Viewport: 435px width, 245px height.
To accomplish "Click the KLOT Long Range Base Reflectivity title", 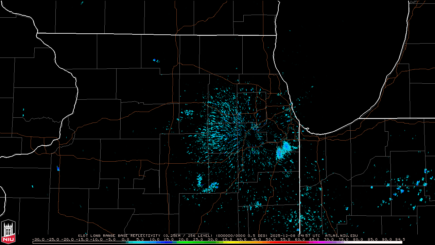I will tap(120, 235).
